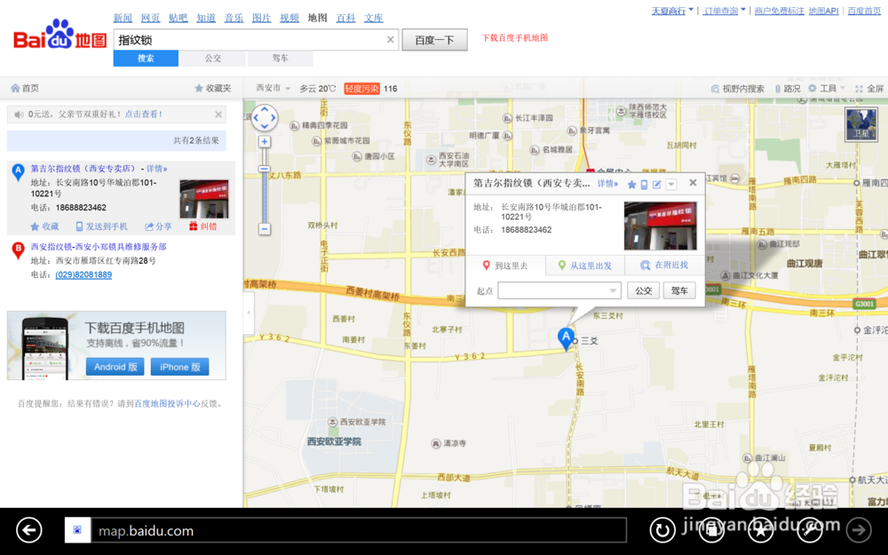
Task: Open the 新闻 top navigation link
Action: point(123,18)
